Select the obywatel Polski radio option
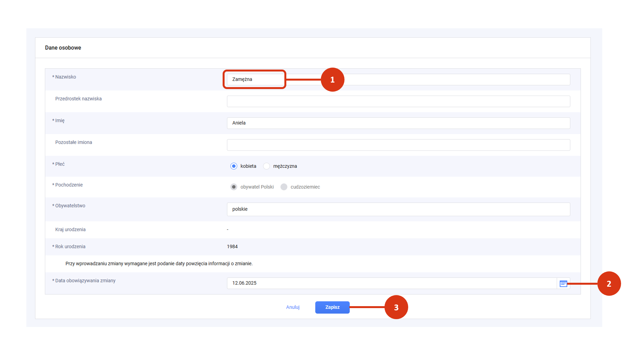Viewport: 624px width, 351px height. (x=234, y=187)
